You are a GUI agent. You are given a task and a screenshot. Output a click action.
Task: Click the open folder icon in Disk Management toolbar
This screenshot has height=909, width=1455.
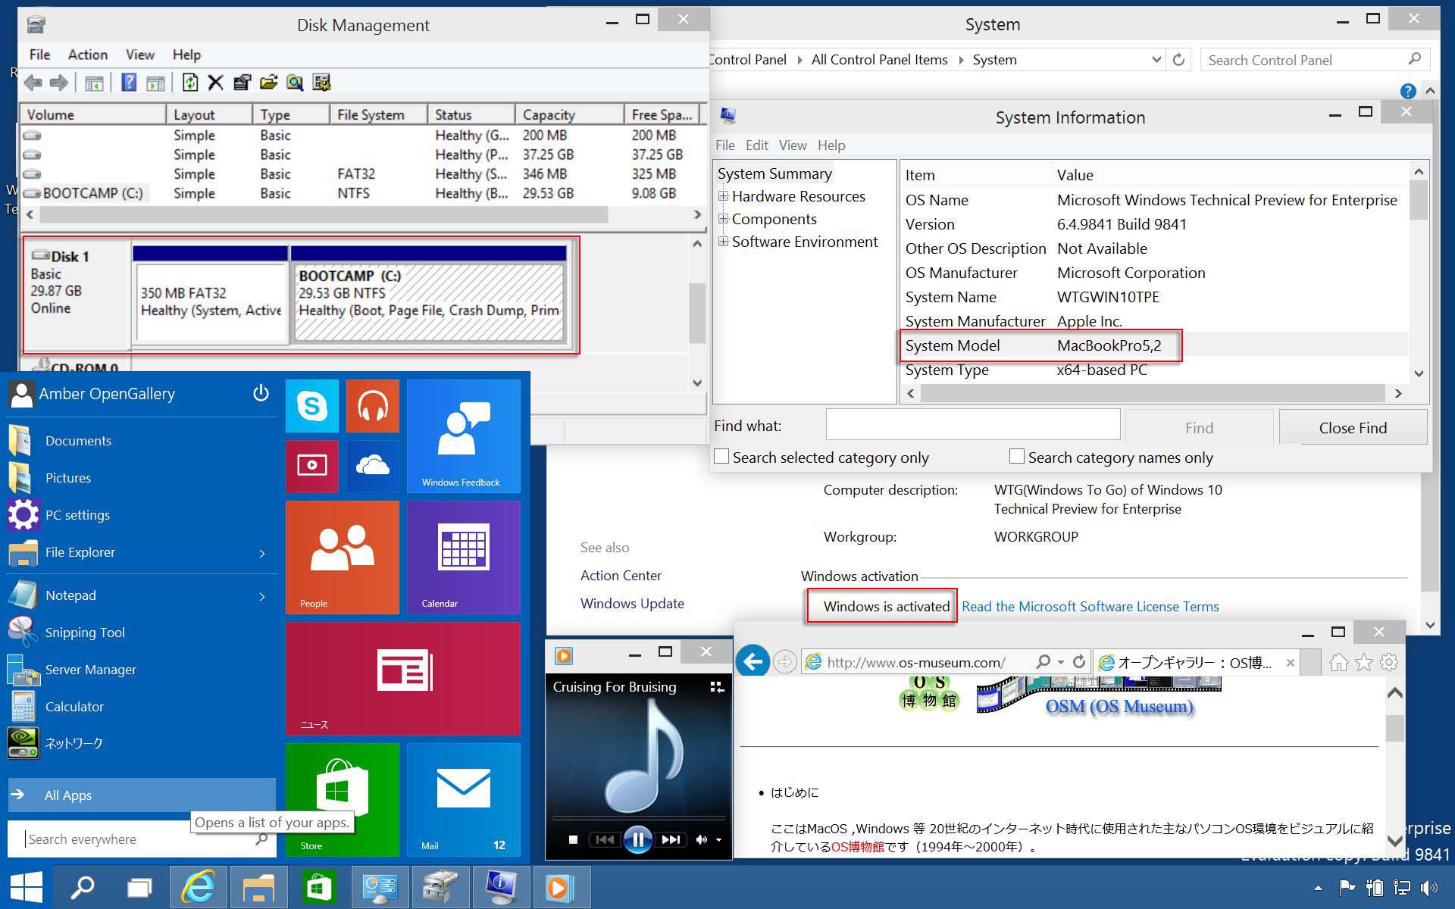[268, 83]
